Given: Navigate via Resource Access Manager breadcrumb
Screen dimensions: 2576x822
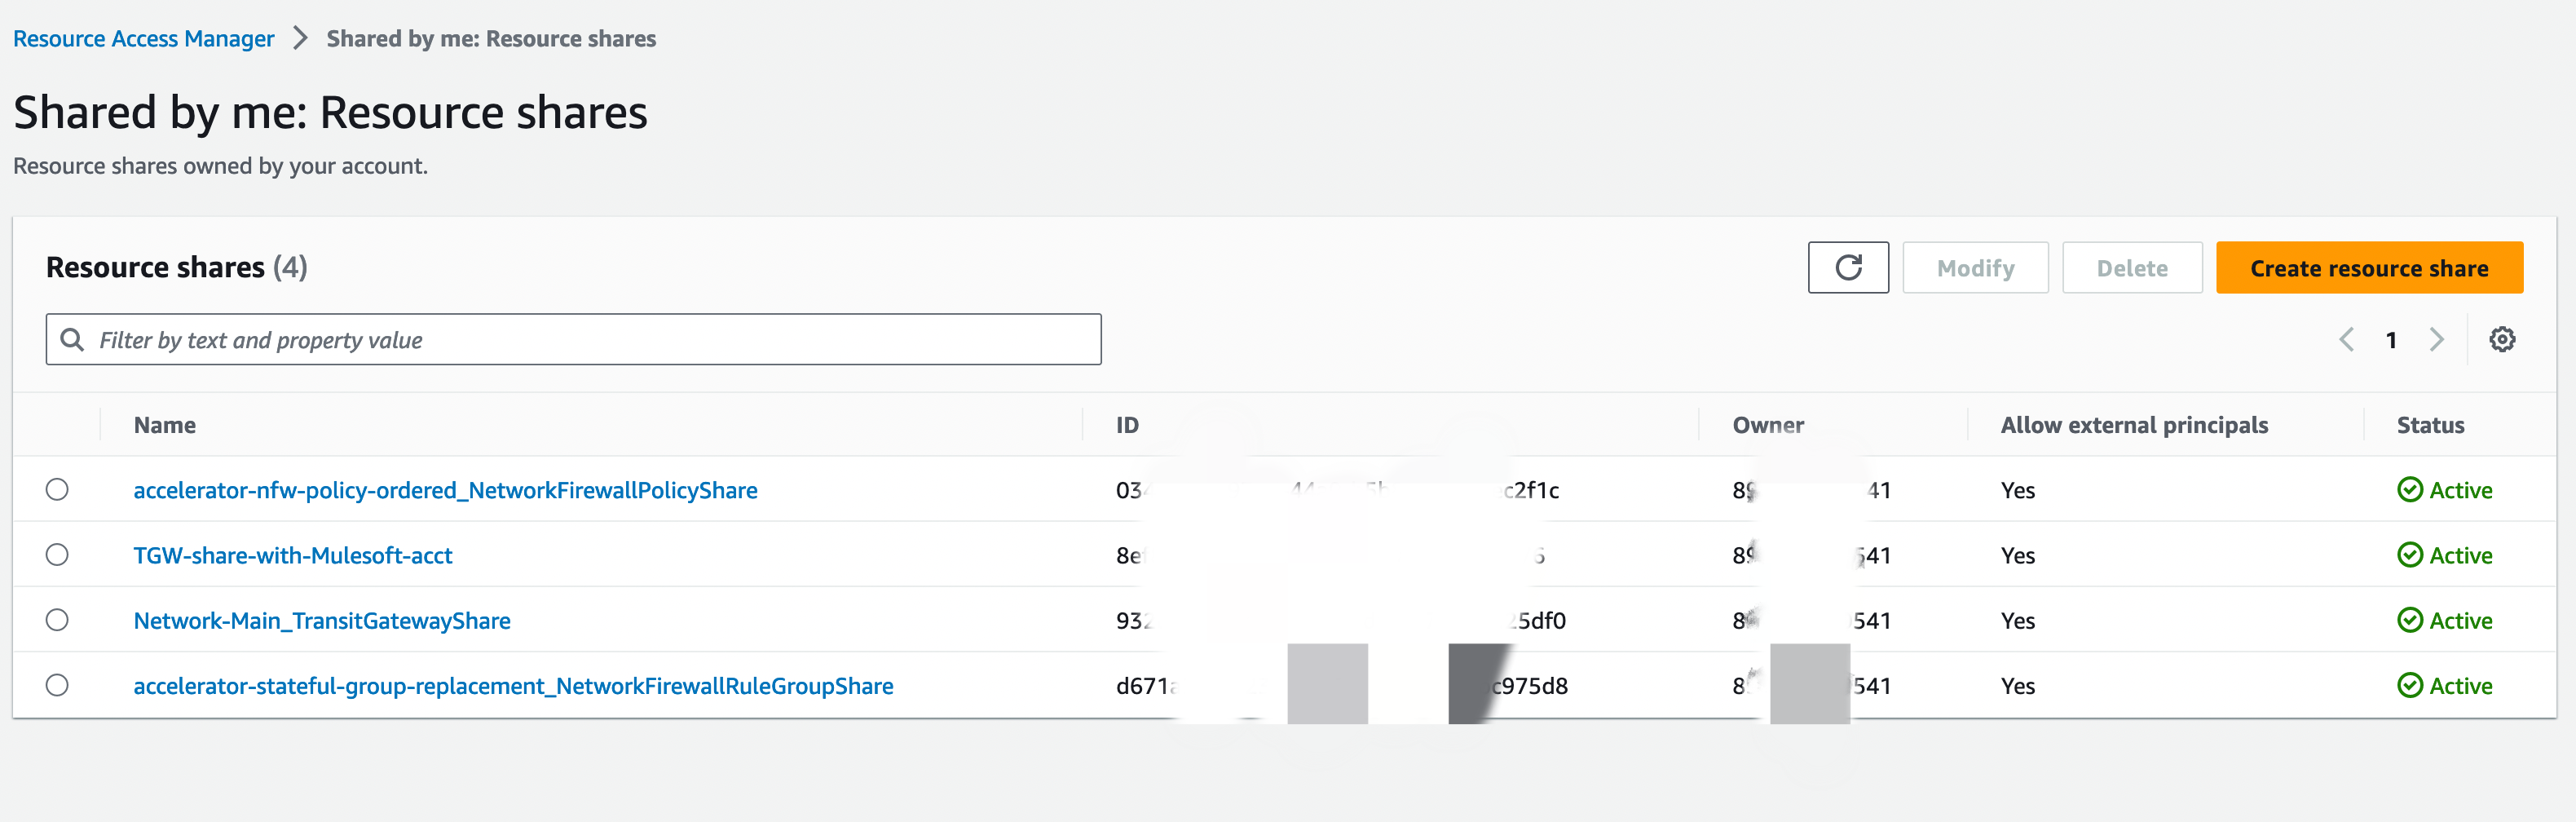Looking at the screenshot, I should pyautogui.click(x=143, y=38).
